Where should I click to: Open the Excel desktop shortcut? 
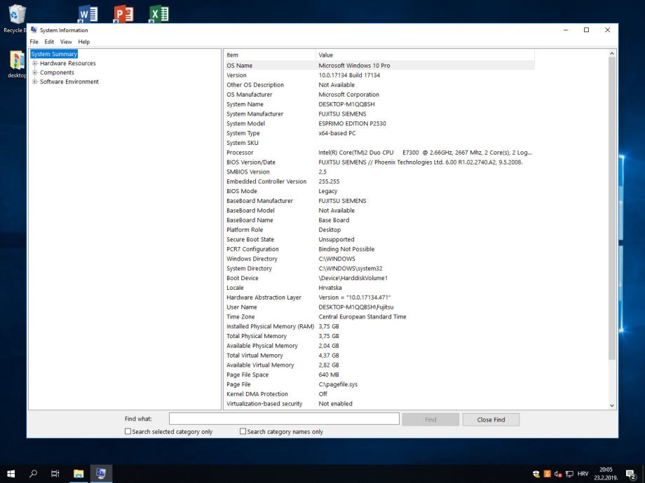click(x=159, y=14)
